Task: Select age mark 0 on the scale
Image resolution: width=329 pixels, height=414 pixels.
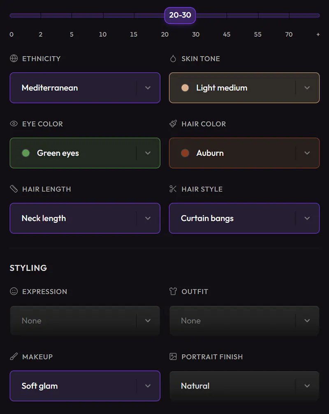Action: 12,34
